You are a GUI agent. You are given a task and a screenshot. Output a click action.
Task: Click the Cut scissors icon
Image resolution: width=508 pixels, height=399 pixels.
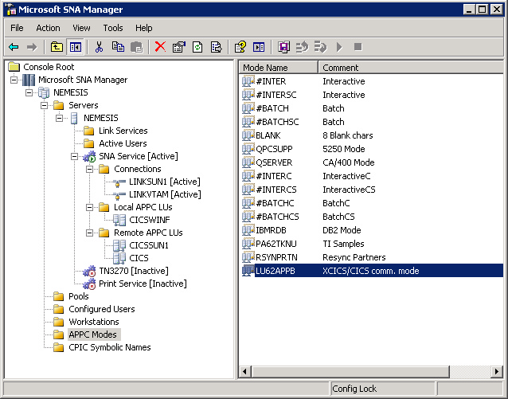pyautogui.click(x=100, y=47)
